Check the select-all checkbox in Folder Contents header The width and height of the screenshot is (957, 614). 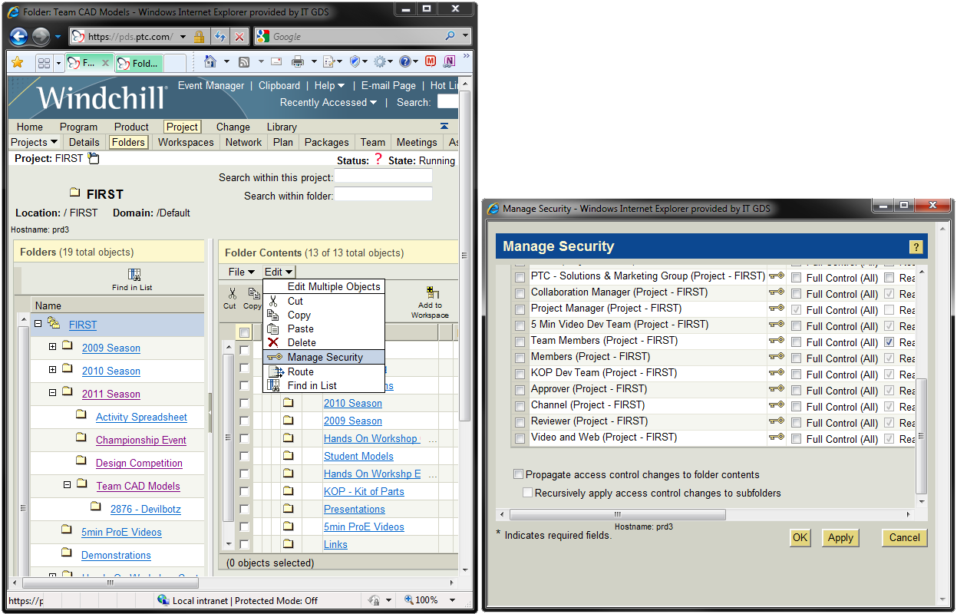click(x=244, y=332)
